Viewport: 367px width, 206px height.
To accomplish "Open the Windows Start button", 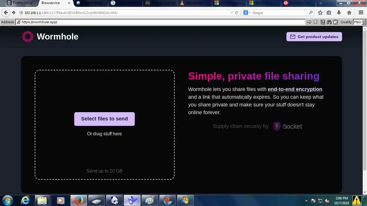I will coord(8,200).
